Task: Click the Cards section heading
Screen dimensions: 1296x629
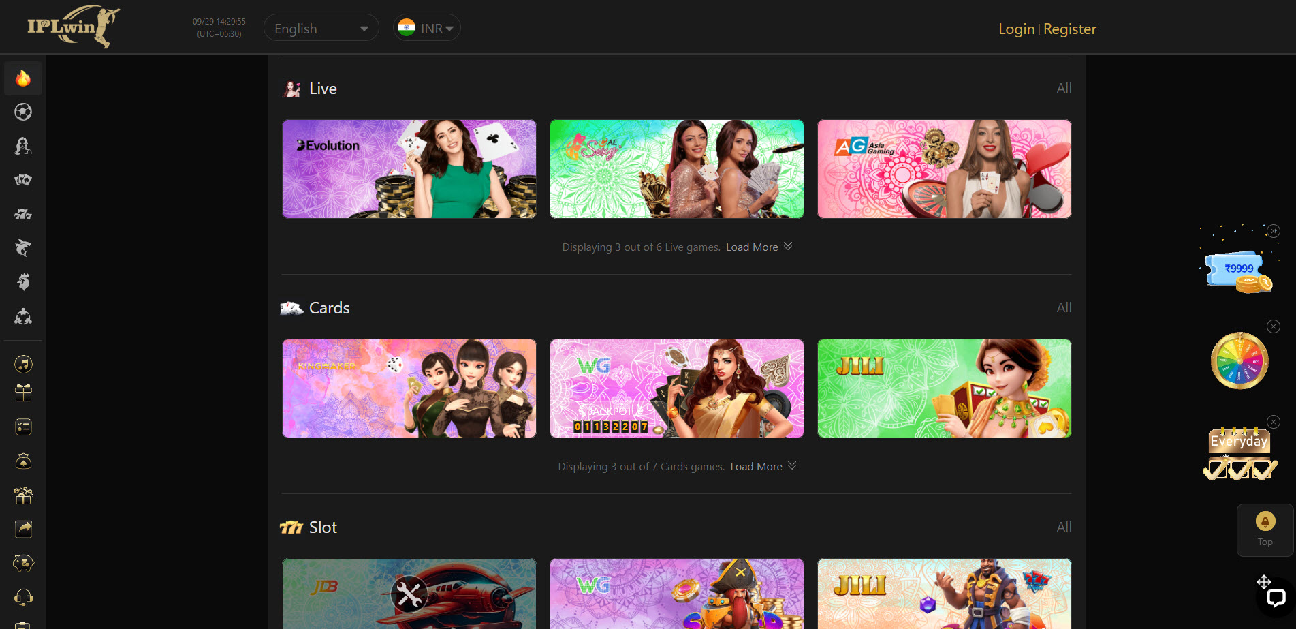Action: point(330,308)
